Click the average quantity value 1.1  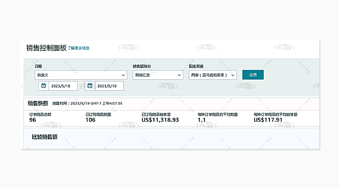pos(201,120)
